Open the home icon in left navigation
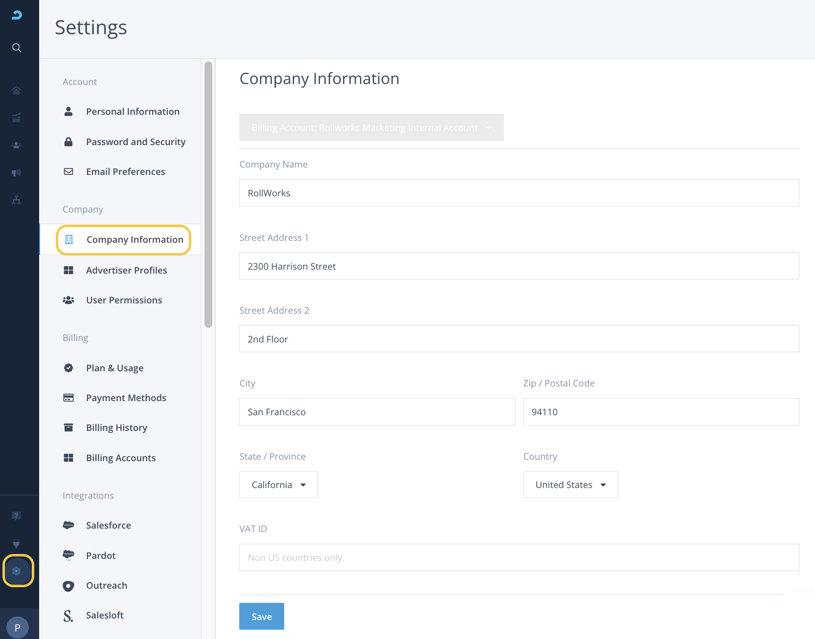This screenshot has height=639, width=815. click(17, 90)
